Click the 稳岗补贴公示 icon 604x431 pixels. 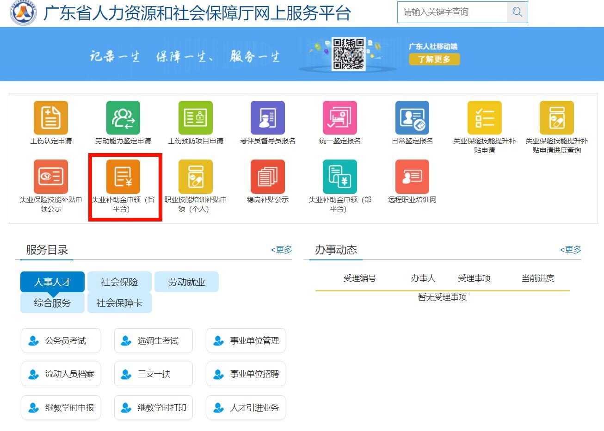[x=267, y=177]
